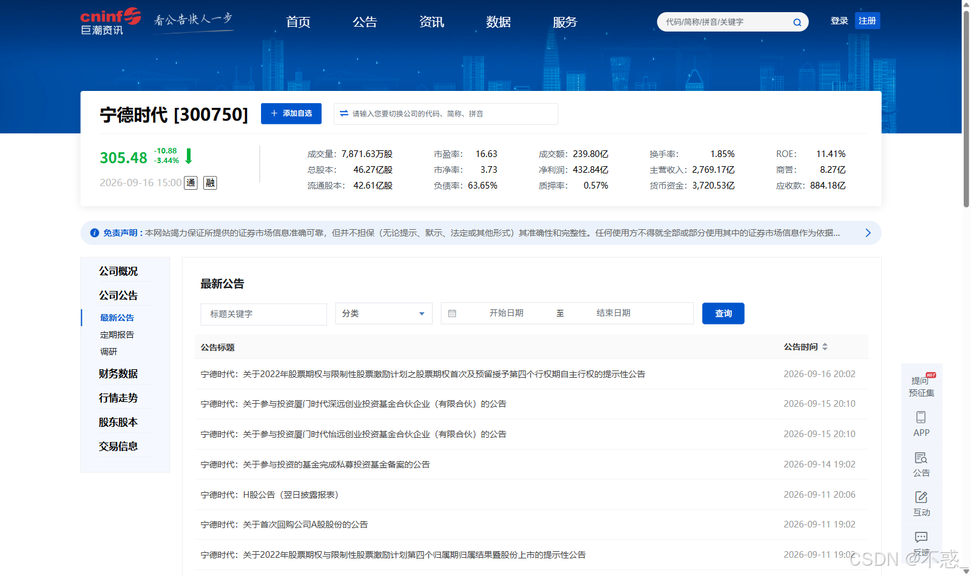This screenshot has height=576, width=971.
Task: Click the 通 badge icon
Action: point(191,183)
